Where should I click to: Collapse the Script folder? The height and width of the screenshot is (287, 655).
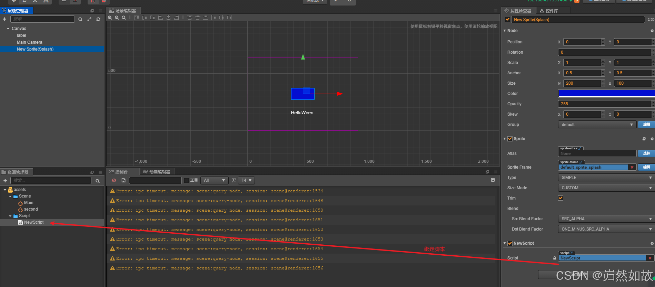click(10, 216)
